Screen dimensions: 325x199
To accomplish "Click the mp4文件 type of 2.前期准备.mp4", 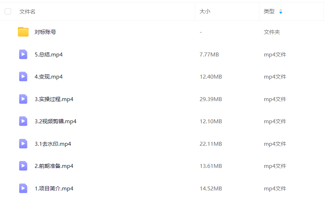I will (x=275, y=166).
